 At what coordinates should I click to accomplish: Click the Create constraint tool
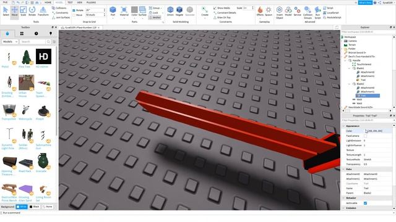pos(205,12)
